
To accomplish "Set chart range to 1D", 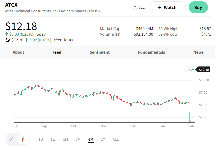I will point(41,139).
